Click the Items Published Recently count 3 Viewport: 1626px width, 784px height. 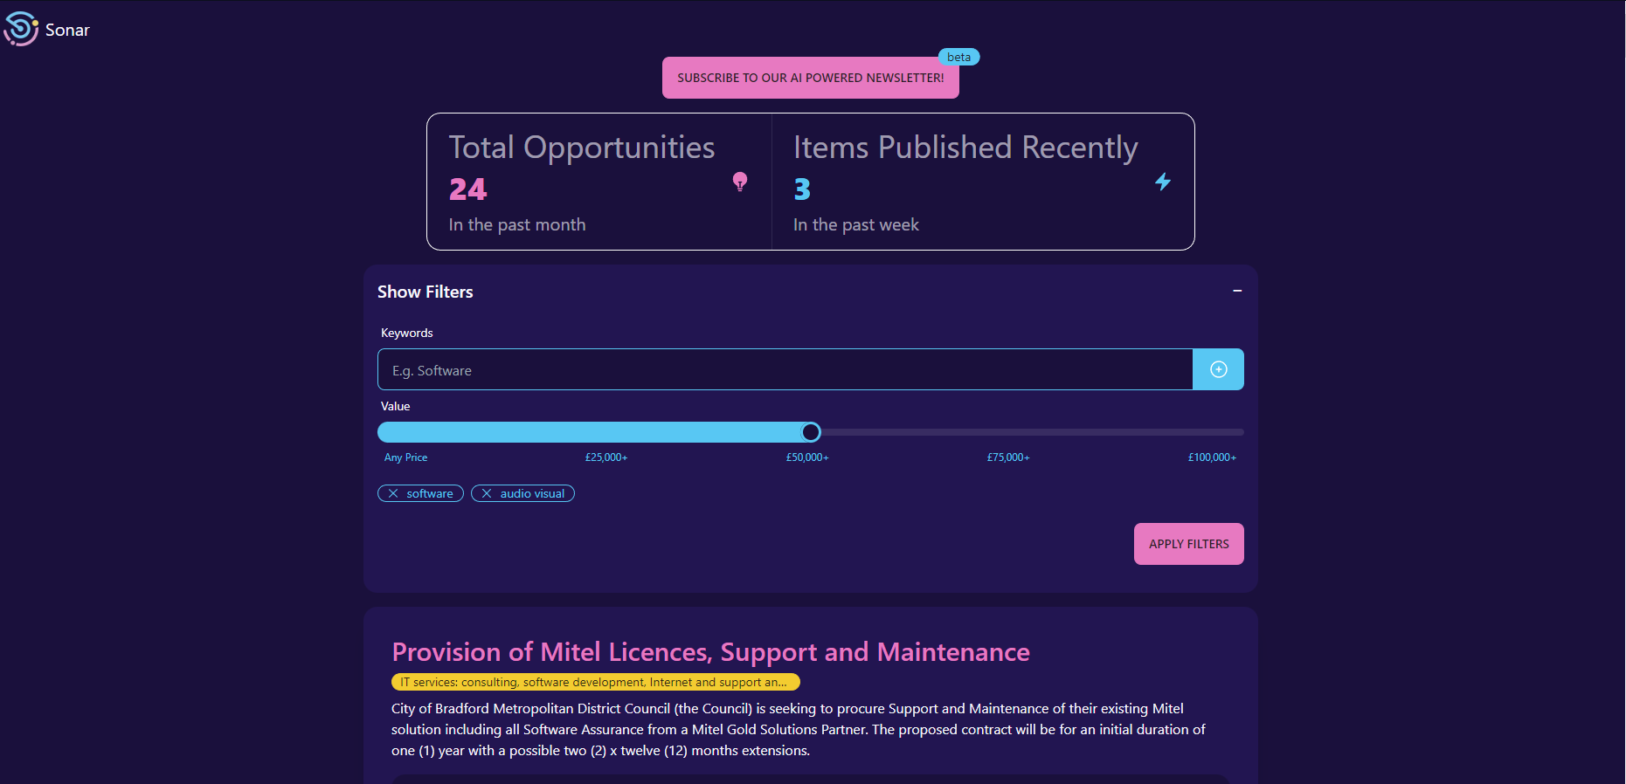[802, 189]
